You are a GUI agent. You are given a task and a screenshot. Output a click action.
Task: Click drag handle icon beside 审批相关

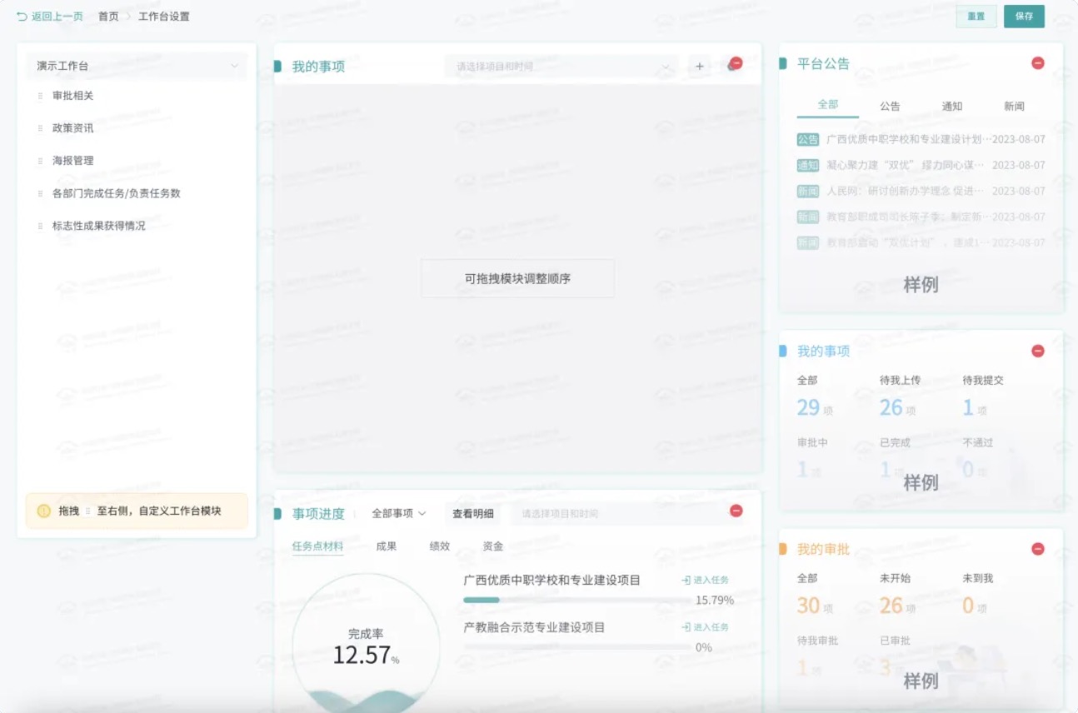40,96
